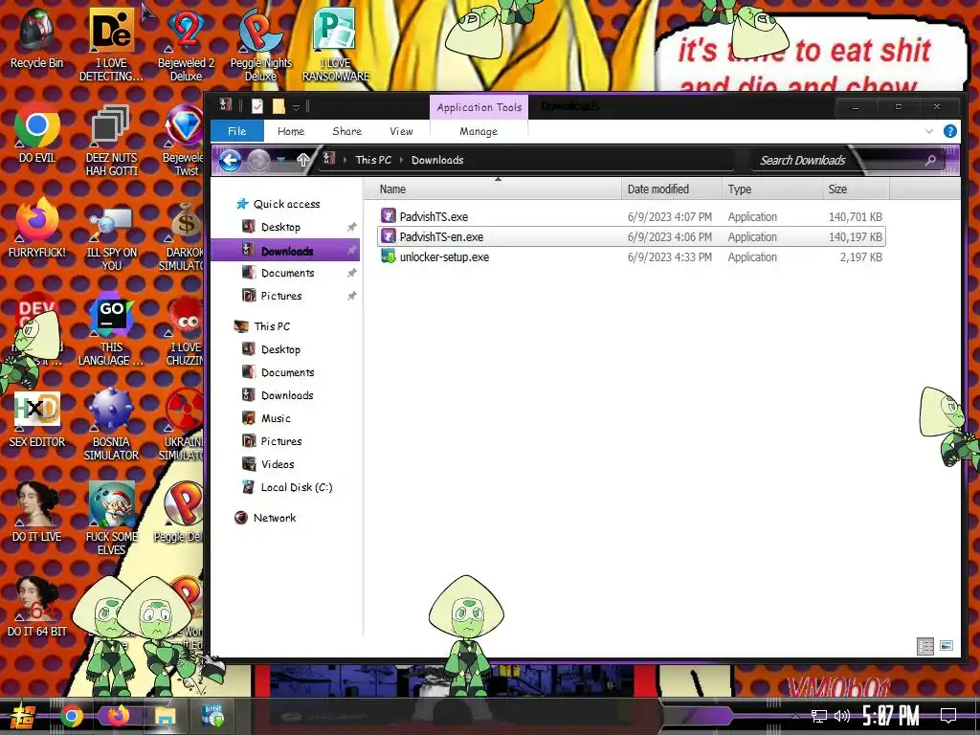Viewport: 980px width, 735px height.
Task: Open the Manage ribbon tab
Action: pos(479,131)
